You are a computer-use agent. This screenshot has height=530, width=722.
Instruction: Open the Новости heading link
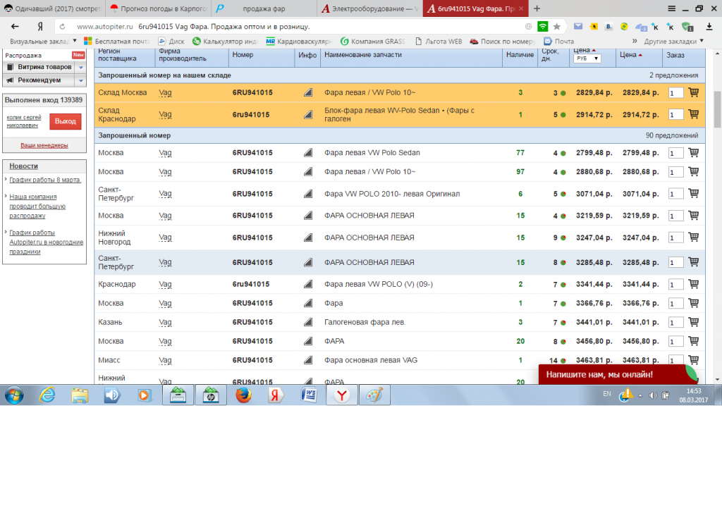23,166
